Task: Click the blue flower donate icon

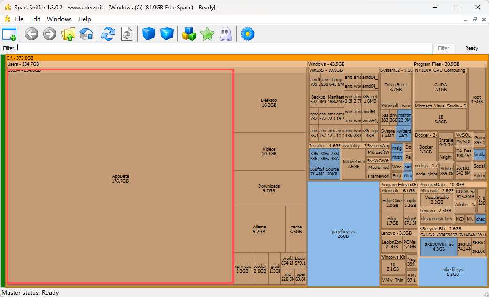Action: 248,34
